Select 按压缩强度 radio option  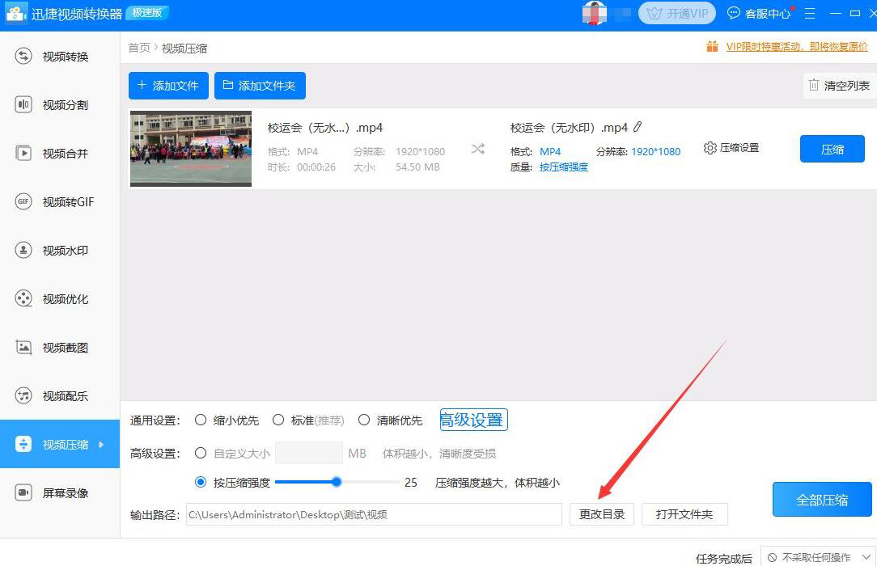[x=232, y=482]
